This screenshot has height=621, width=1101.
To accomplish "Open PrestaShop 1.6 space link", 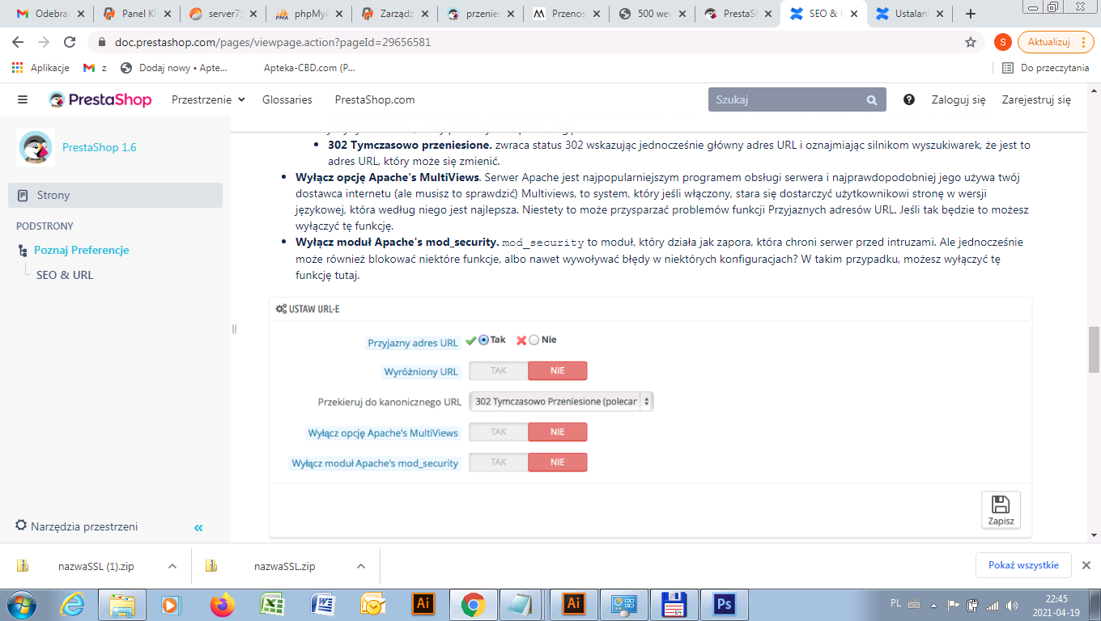I will 100,147.
